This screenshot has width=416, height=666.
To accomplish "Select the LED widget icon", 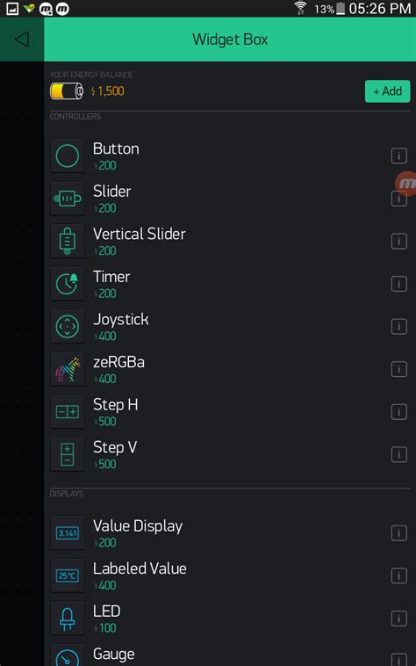I will coord(68,619).
